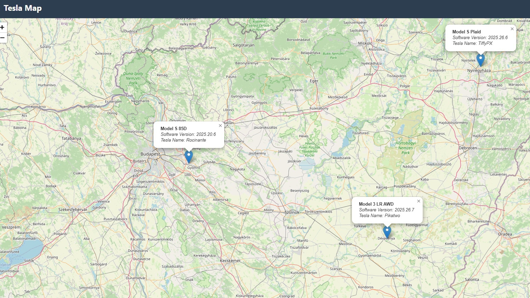Screen dimensions: 530x298
Task: Click "Tesla Name: Pikatwo" text
Action: (x=380, y=215)
